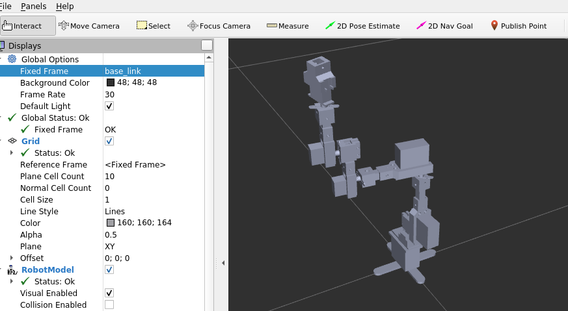
Task: Click the Grid display icon
Action: [x=12, y=141]
